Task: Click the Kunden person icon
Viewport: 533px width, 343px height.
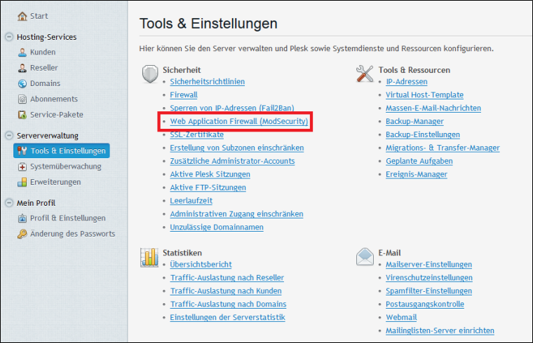Action: click(22, 52)
